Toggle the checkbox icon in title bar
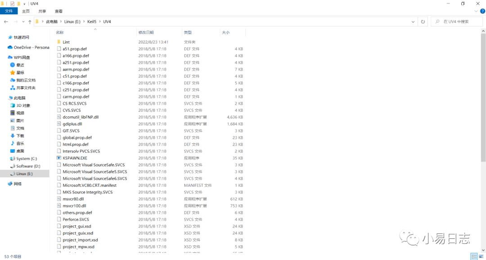The height and width of the screenshot is (260, 486). pos(13,4)
